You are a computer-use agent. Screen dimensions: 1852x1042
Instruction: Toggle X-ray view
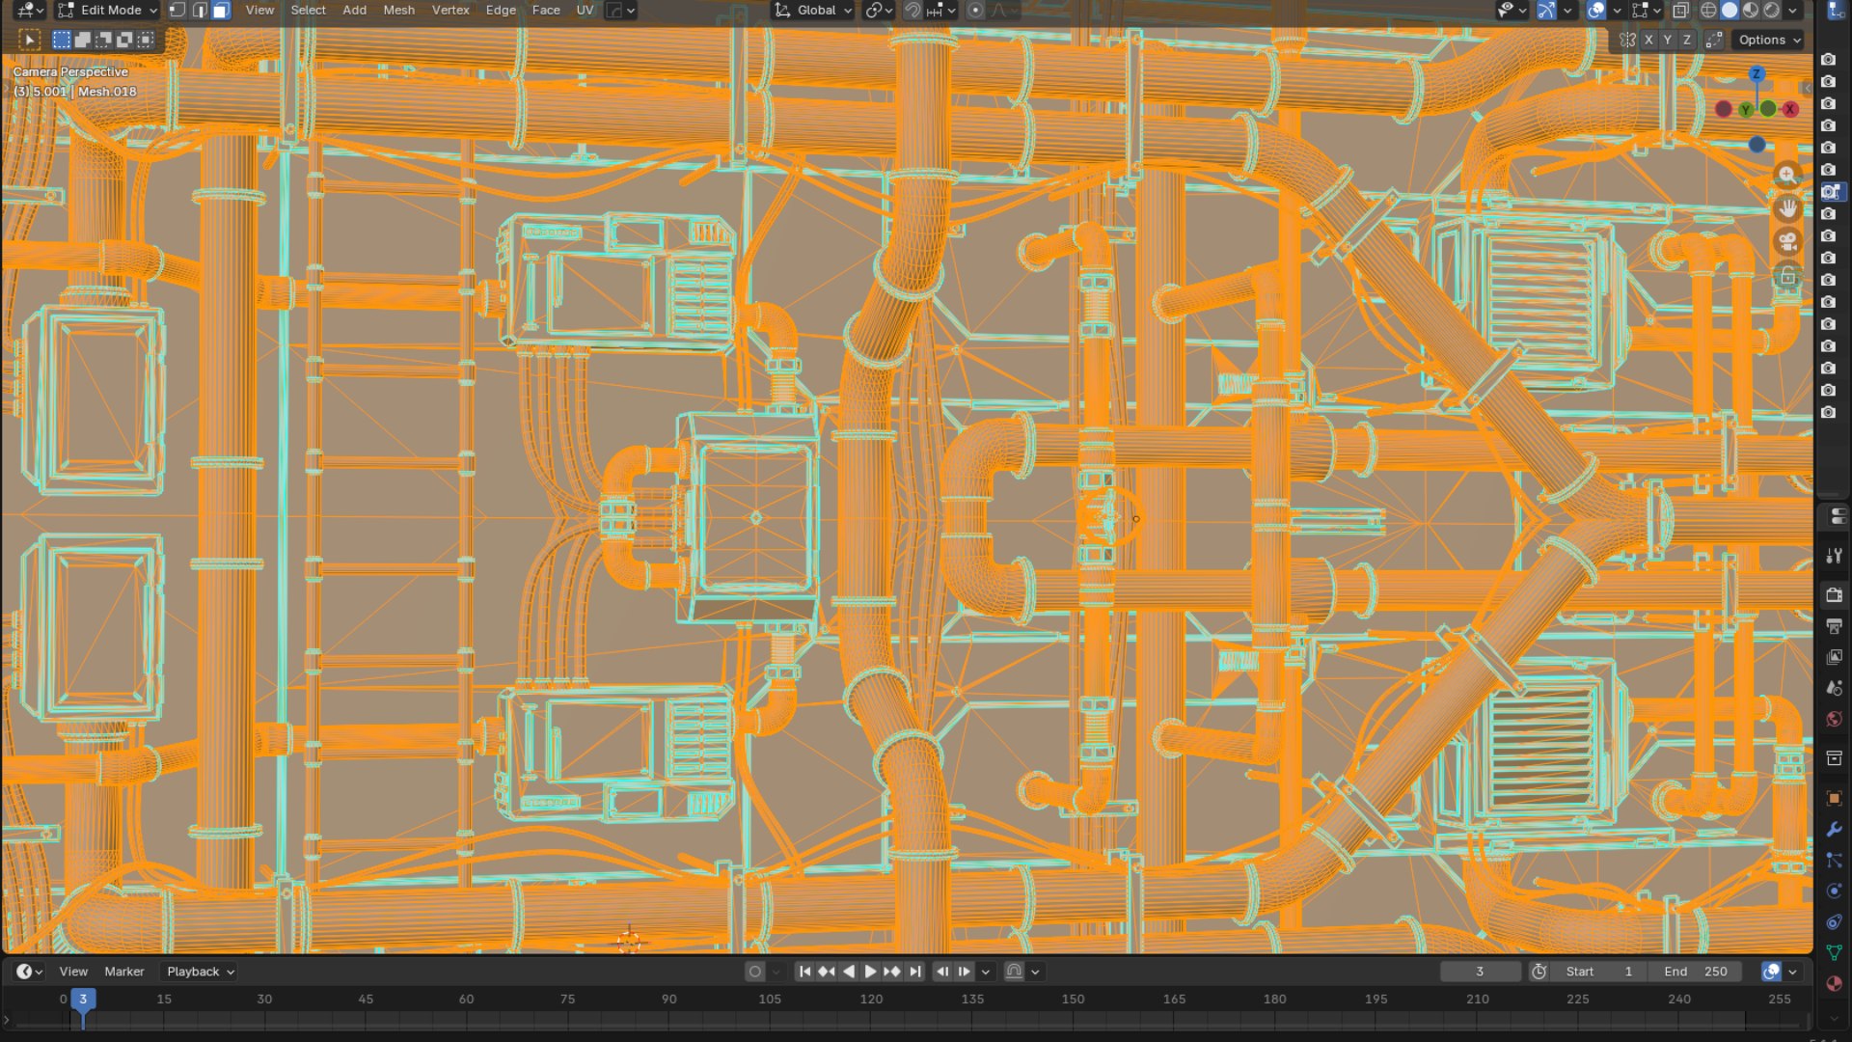click(1680, 10)
